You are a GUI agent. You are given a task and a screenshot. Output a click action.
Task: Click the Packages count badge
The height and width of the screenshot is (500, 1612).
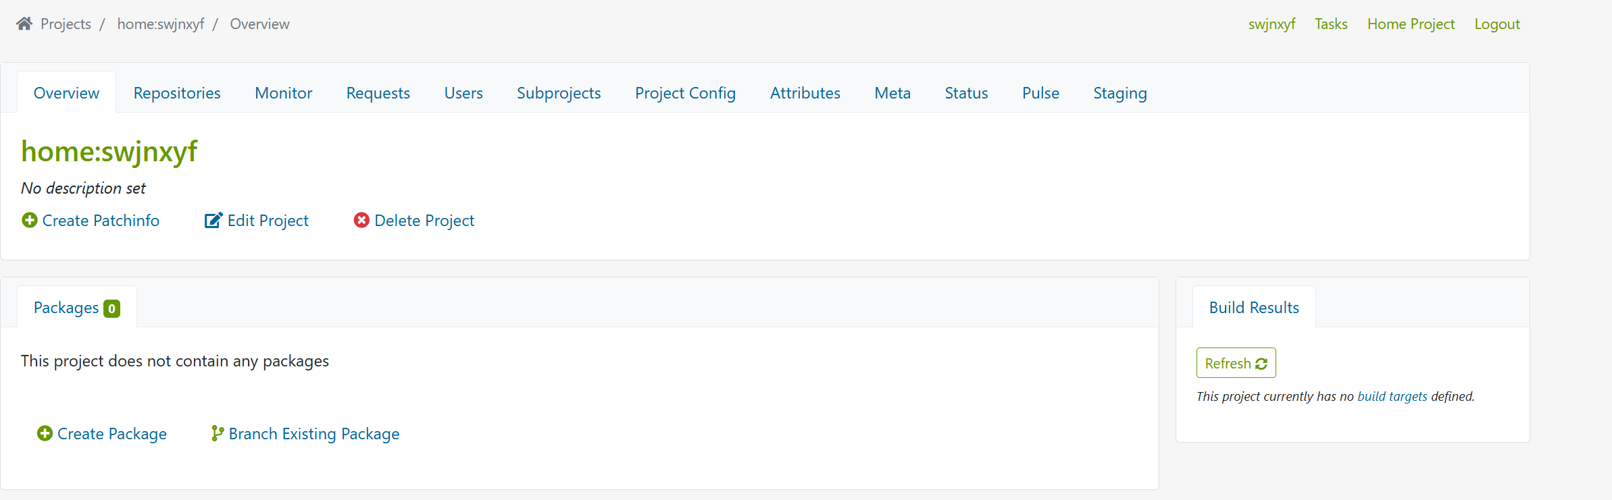click(x=112, y=308)
